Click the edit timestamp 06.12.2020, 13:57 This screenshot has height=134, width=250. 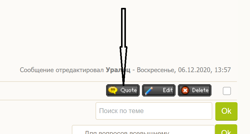click(x=204, y=70)
